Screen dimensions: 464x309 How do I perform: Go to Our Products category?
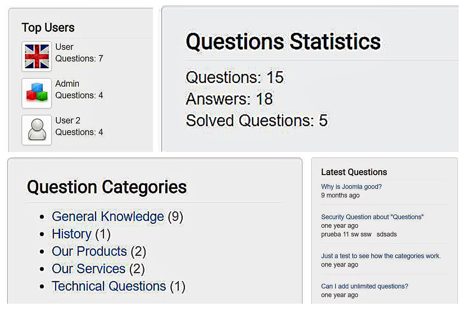click(x=89, y=251)
